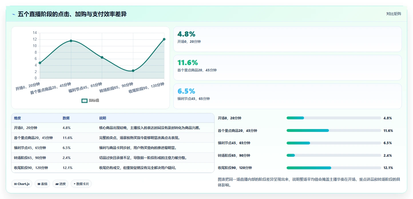413x199 pixels.
Task: Click the 12.1% value beside the last progress bar
Action: tap(388, 168)
